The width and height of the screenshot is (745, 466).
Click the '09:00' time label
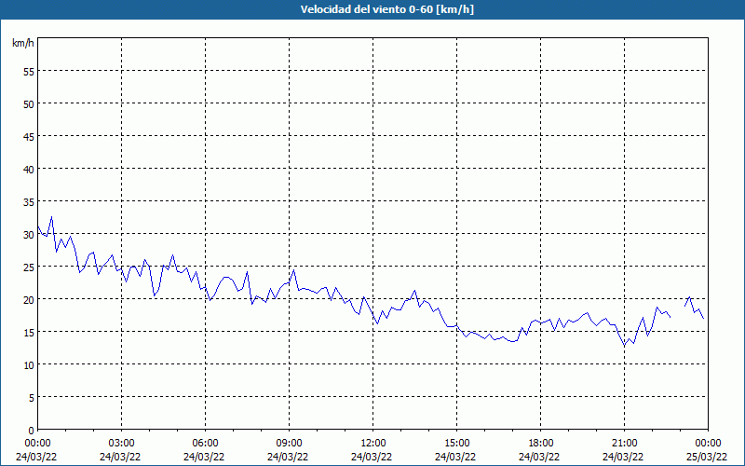click(x=289, y=444)
